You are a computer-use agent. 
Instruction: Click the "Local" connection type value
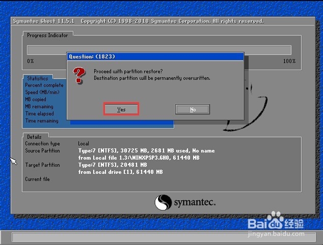[84, 143]
